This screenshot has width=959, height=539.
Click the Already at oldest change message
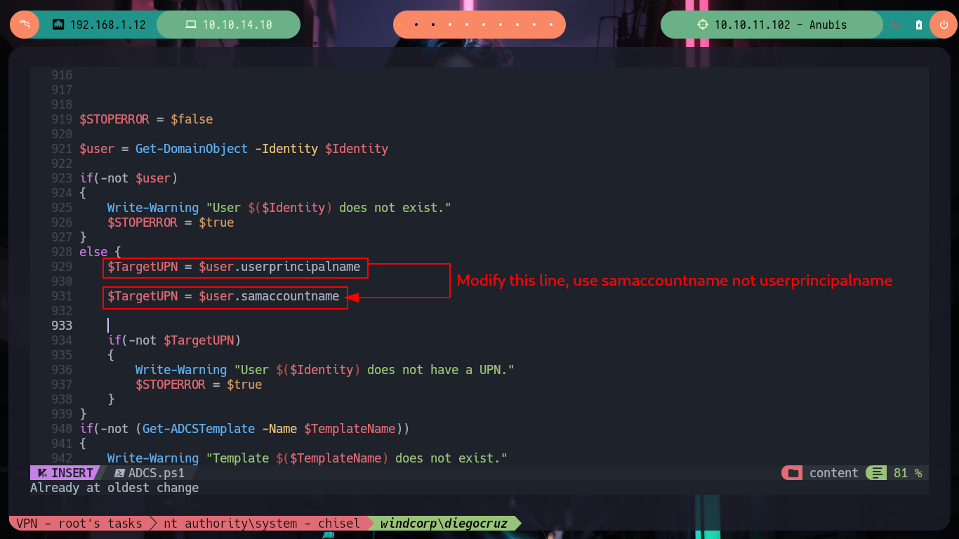pyautogui.click(x=114, y=488)
